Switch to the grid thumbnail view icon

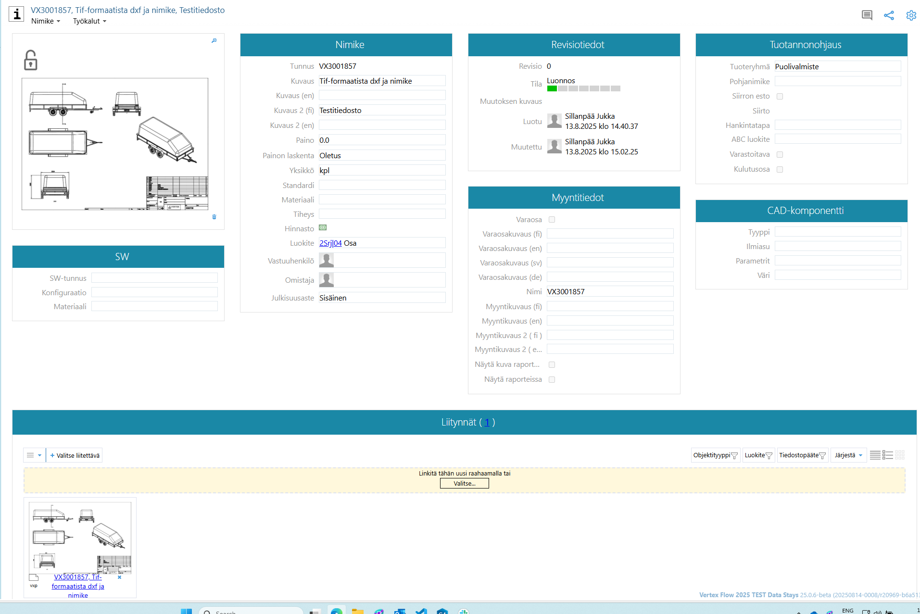tap(900, 455)
